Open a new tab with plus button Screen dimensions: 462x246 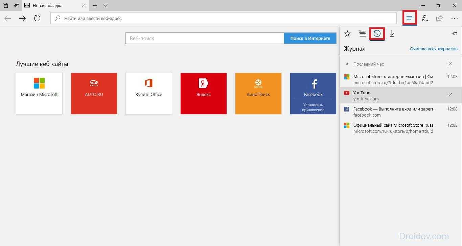(95, 5)
